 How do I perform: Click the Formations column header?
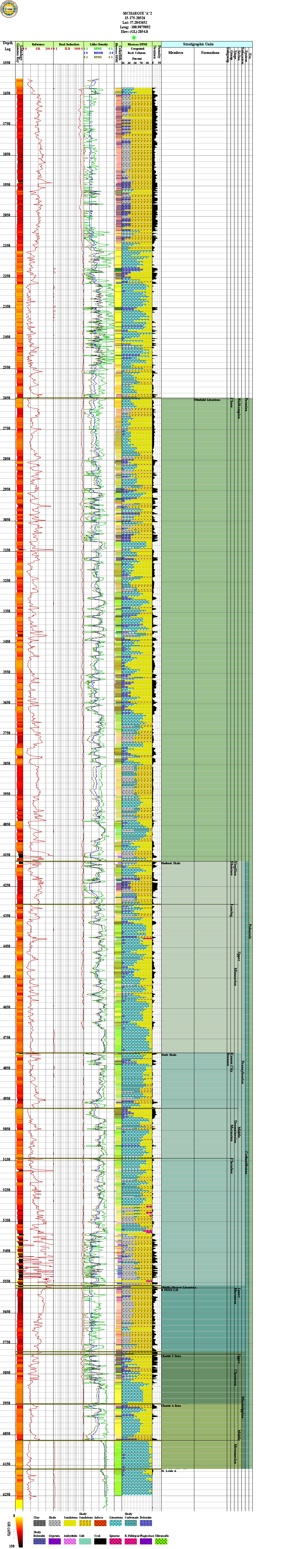tap(210, 52)
